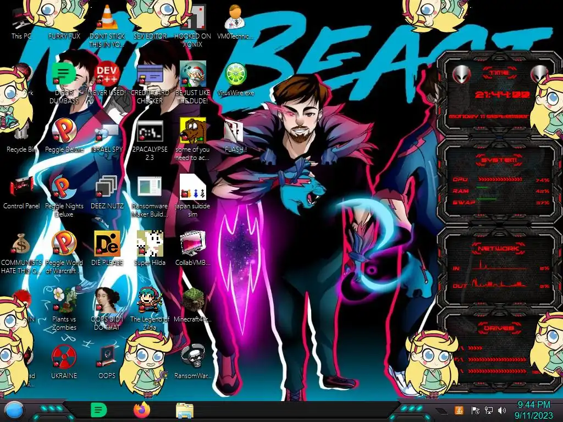Click the 21:44 clock readout
563x422 pixels.
[503, 95]
